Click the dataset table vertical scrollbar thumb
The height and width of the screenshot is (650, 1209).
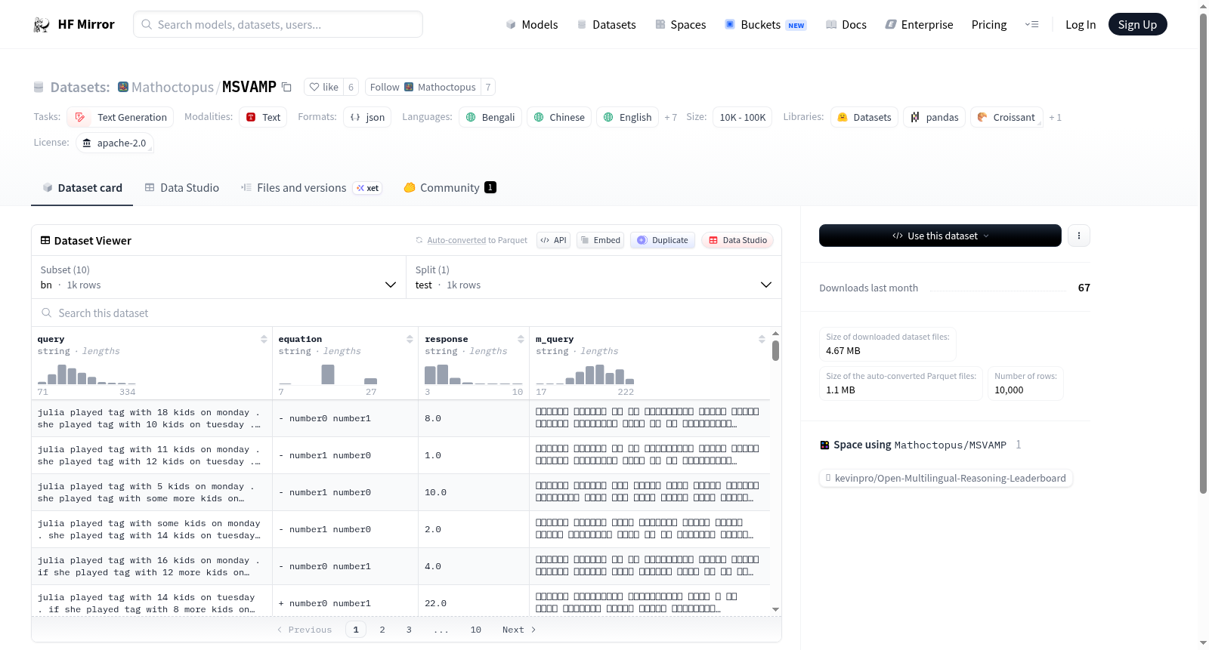click(775, 350)
